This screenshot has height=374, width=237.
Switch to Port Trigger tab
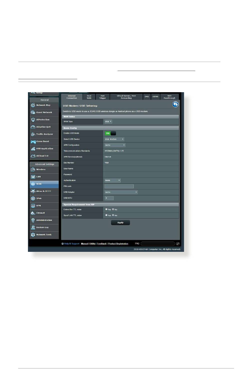click(x=103, y=97)
